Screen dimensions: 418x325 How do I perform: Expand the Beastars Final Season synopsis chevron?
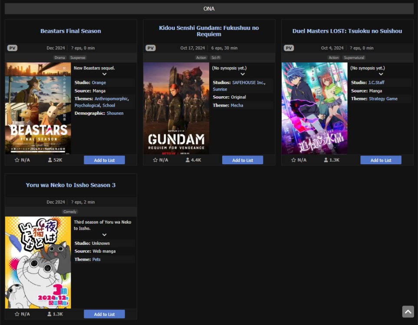tap(104, 74)
